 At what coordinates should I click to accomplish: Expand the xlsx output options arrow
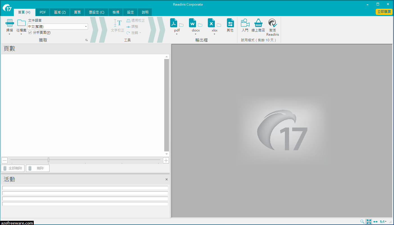coord(215,34)
